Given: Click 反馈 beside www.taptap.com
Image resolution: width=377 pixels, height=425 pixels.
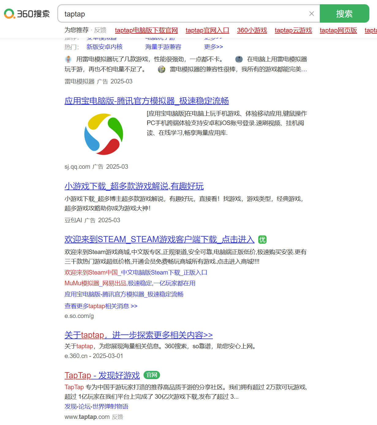Looking at the screenshot, I should [x=118, y=417].
